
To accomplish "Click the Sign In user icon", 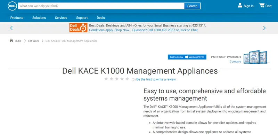I will 240,5.
